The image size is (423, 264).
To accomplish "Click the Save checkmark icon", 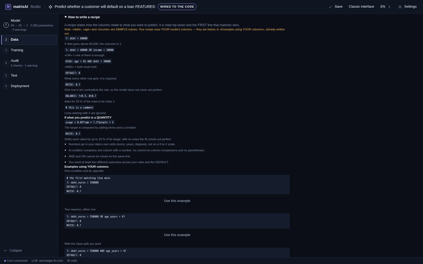I will (x=330, y=7).
